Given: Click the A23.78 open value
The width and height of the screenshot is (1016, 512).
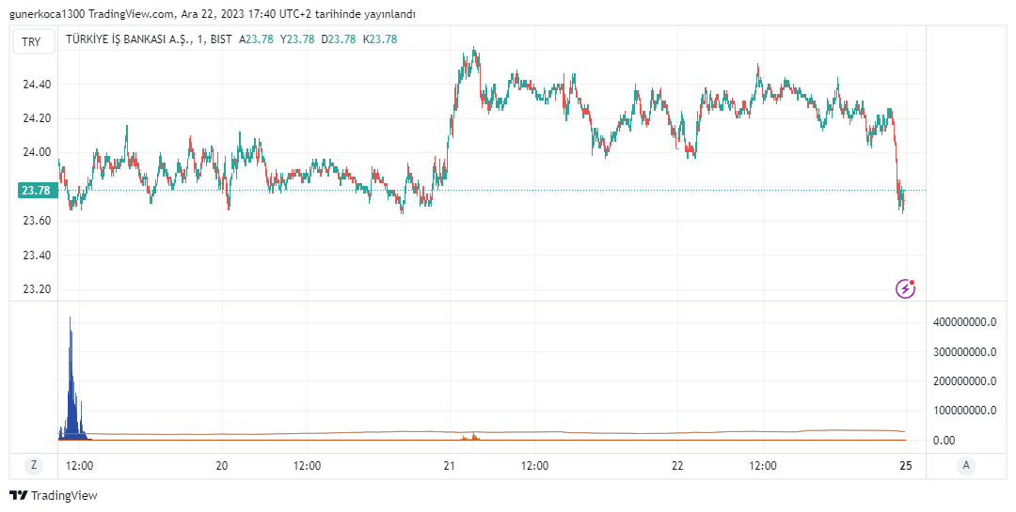Looking at the screenshot, I should 256,39.
